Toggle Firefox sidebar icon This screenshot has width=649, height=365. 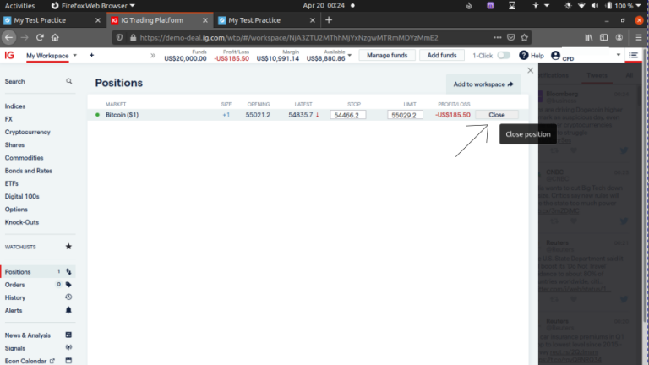(x=604, y=38)
